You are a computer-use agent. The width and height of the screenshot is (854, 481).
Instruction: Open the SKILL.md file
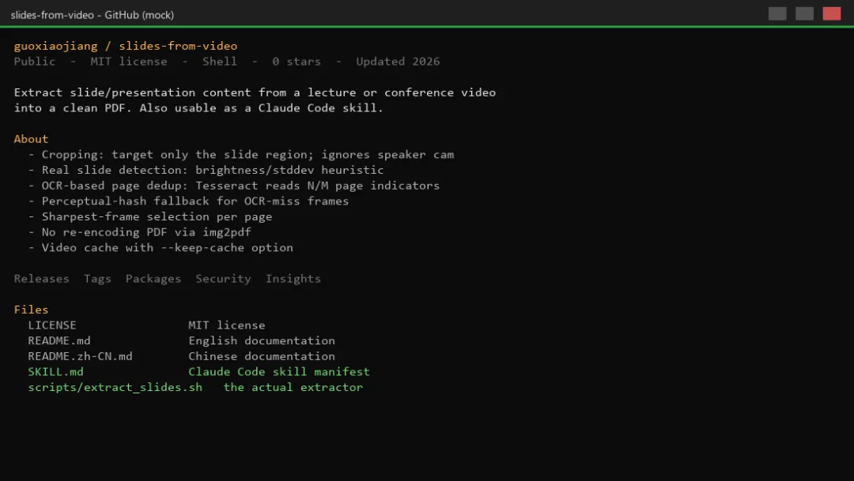(55, 372)
